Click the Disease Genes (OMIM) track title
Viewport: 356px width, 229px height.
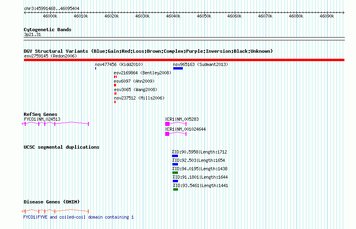pyautogui.click(x=52, y=202)
